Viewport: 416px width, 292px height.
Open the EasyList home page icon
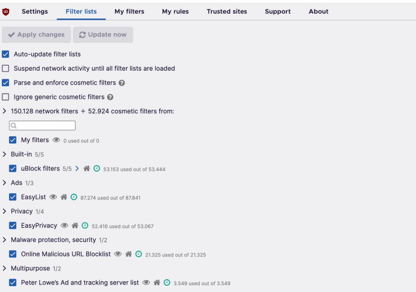[64, 197]
